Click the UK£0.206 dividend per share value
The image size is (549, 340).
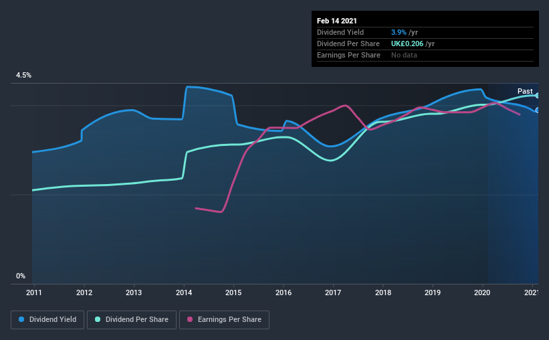(x=407, y=44)
